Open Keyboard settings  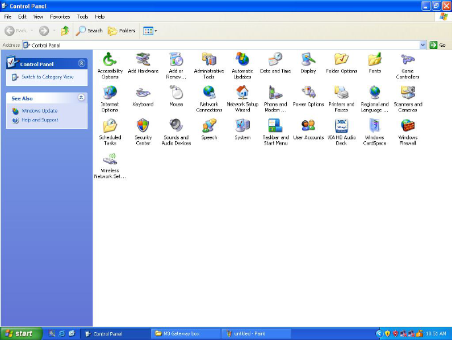point(143,96)
